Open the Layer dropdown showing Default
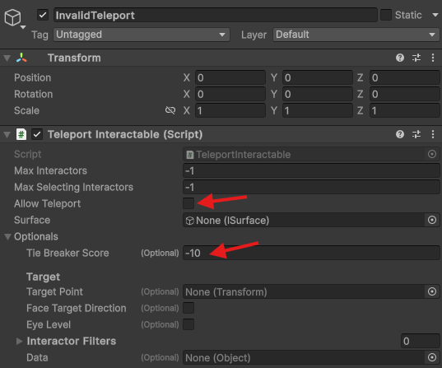The height and width of the screenshot is (368, 442). 356,35
